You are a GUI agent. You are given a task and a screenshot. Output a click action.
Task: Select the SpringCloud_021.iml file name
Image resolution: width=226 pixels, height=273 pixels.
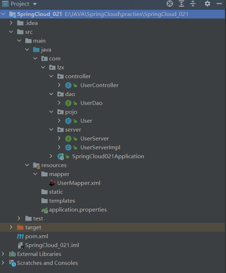point(52,245)
